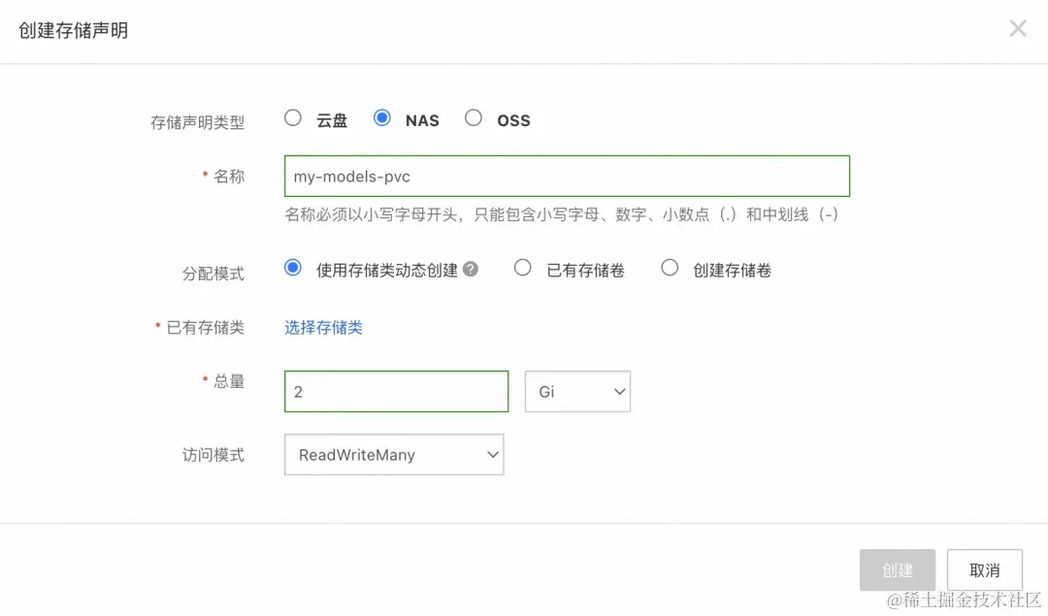This screenshot has width=1048, height=616.
Task: Expand the Gi capacity unit selector
Action: [x=577, y=391]
